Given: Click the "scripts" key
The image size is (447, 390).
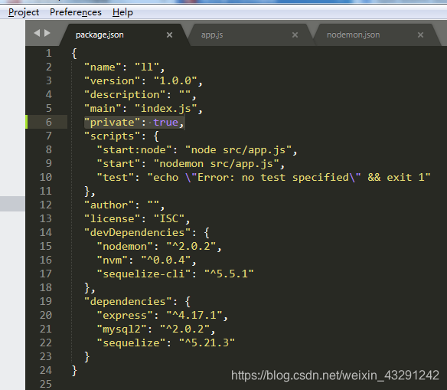Looking at the screenshot, I should pyautogui.click(x=112, y=136).
